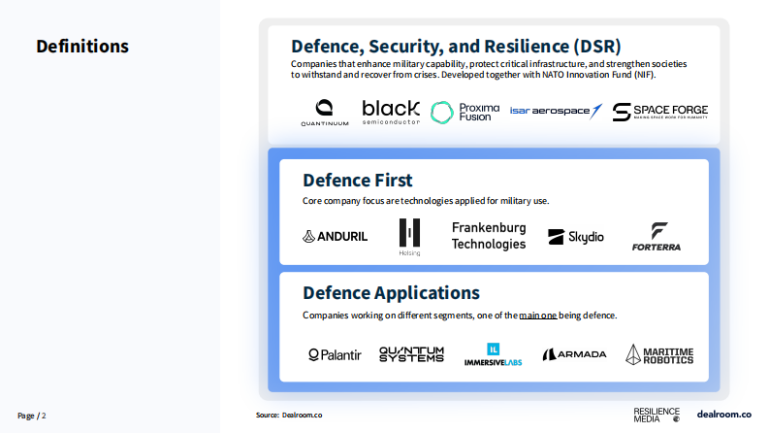Click the Resilience Media footer logo

pyautogui.click(x=657, y=416)
